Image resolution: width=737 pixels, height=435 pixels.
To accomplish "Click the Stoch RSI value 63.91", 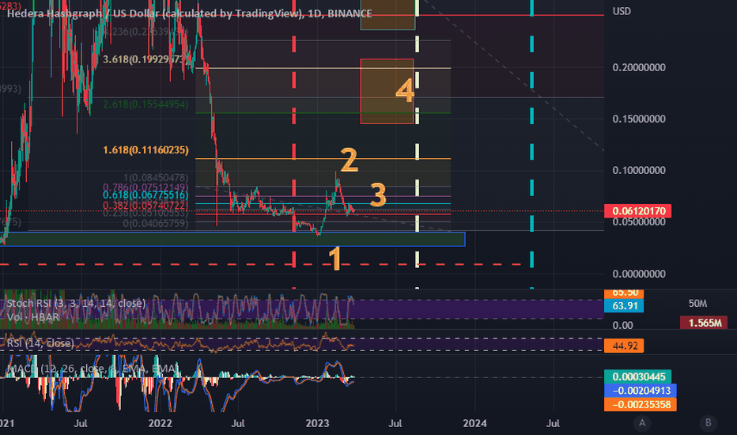I will coord(624,305).
